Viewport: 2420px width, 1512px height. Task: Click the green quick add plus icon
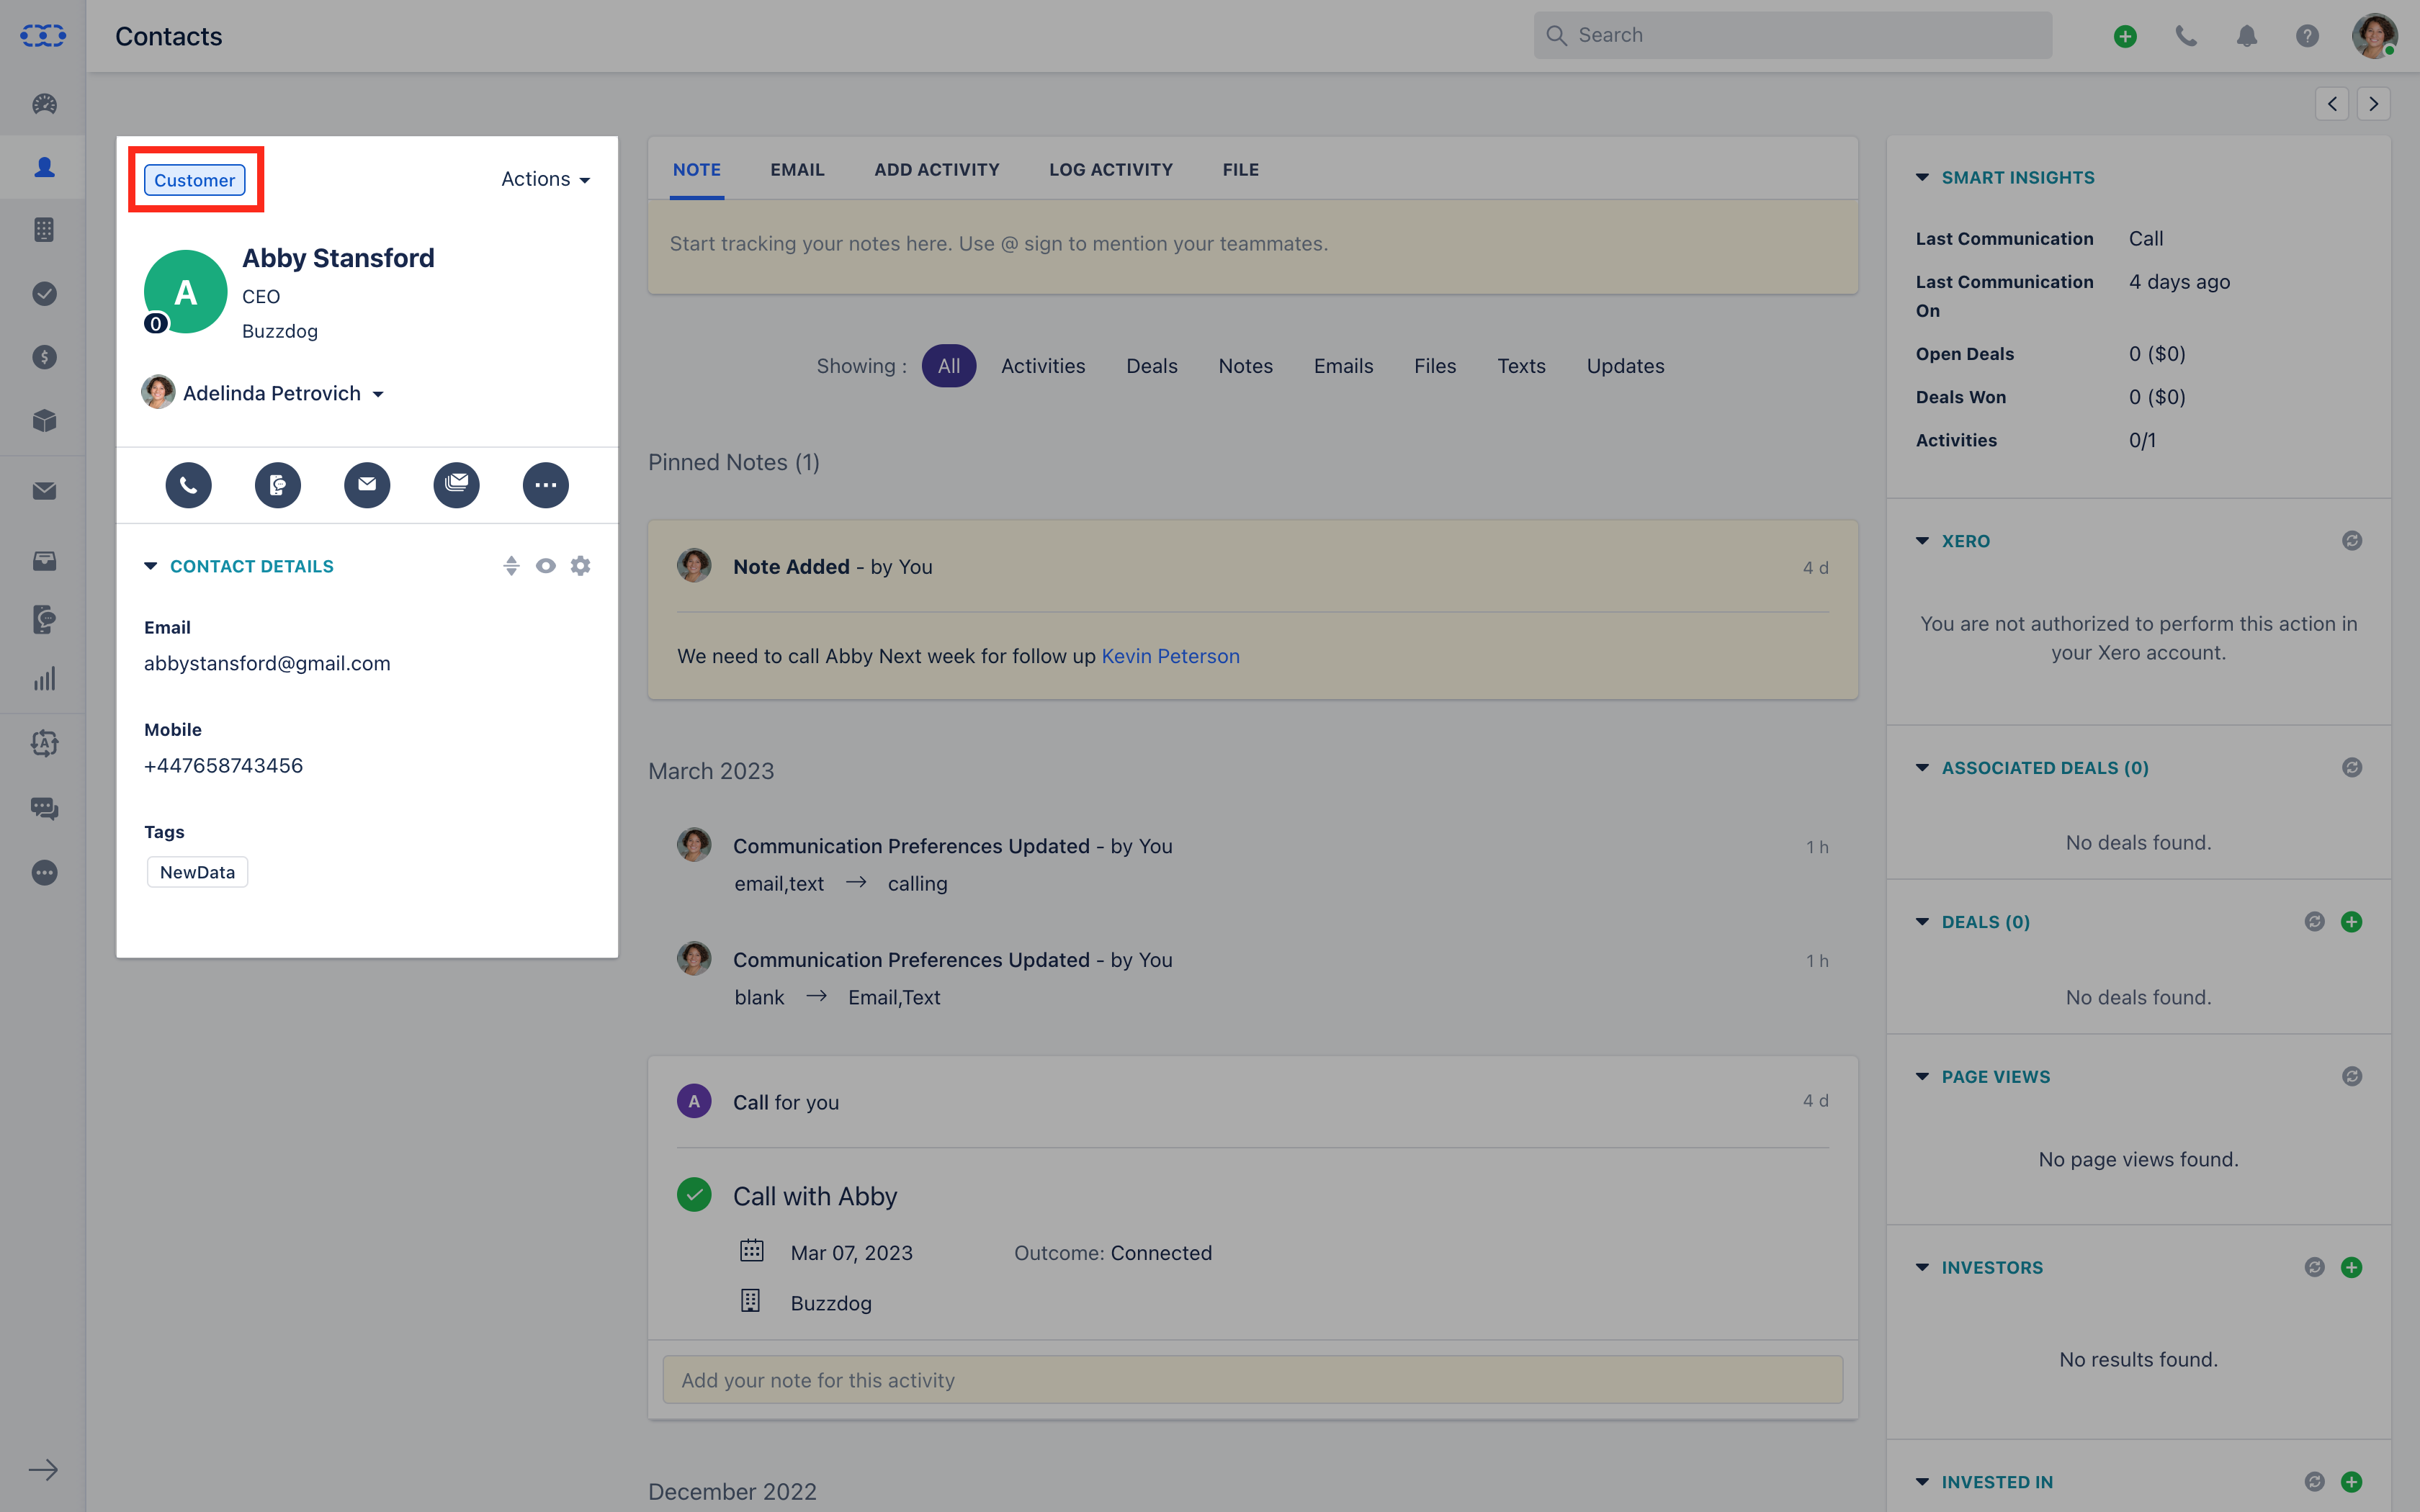[x=2125, y=36]
